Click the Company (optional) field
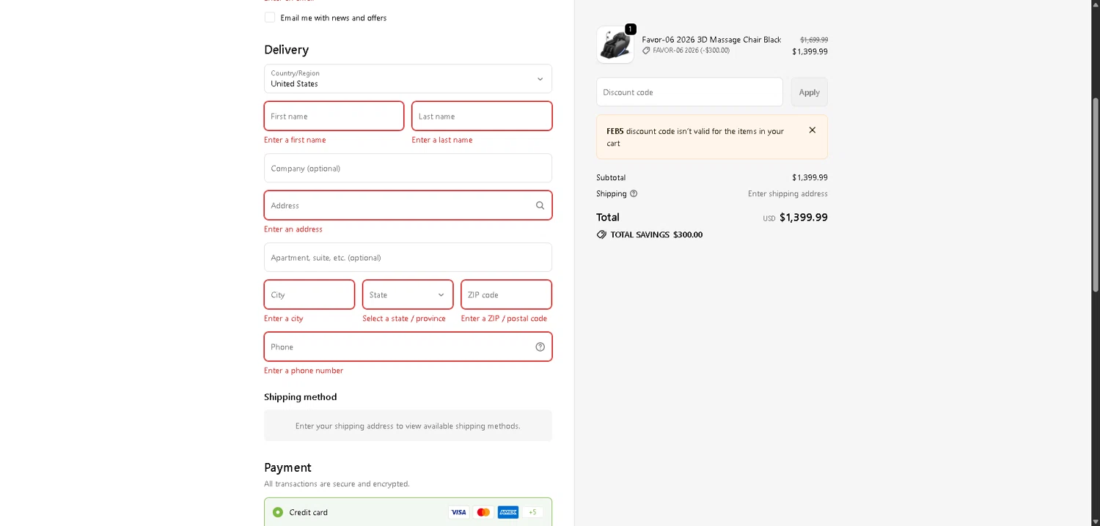Screen dimensions: 1100x526 tap(408, 168)
